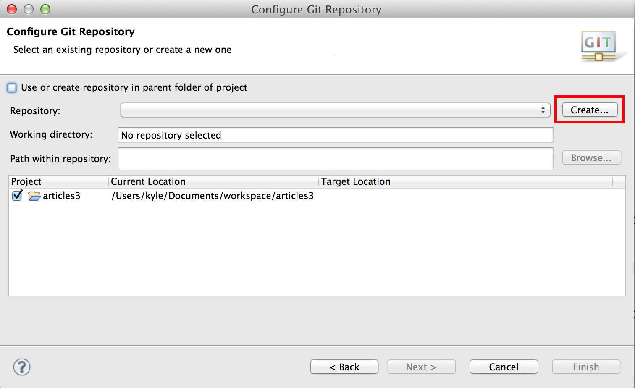
Task: Cancel the repository configuration wizard
Action: [x=504, y=367]
